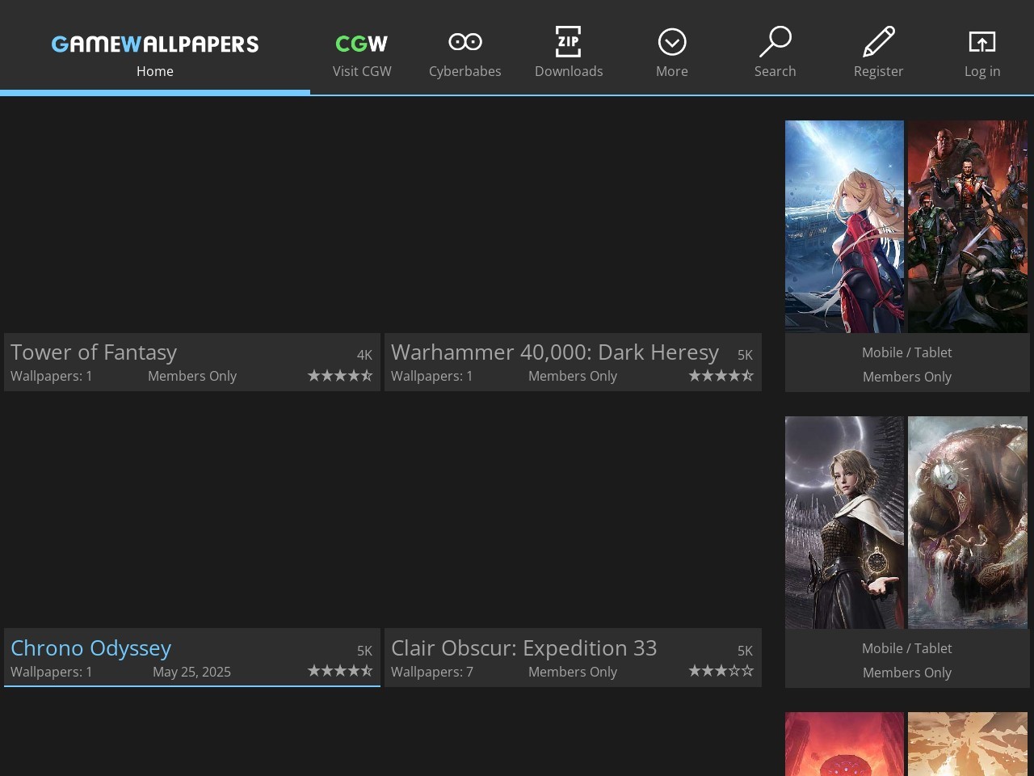Open the tan explosion artwork thumbnail
Viewport: 1034px width, 776px height.
pyautogui.click(x=968, y=744)
